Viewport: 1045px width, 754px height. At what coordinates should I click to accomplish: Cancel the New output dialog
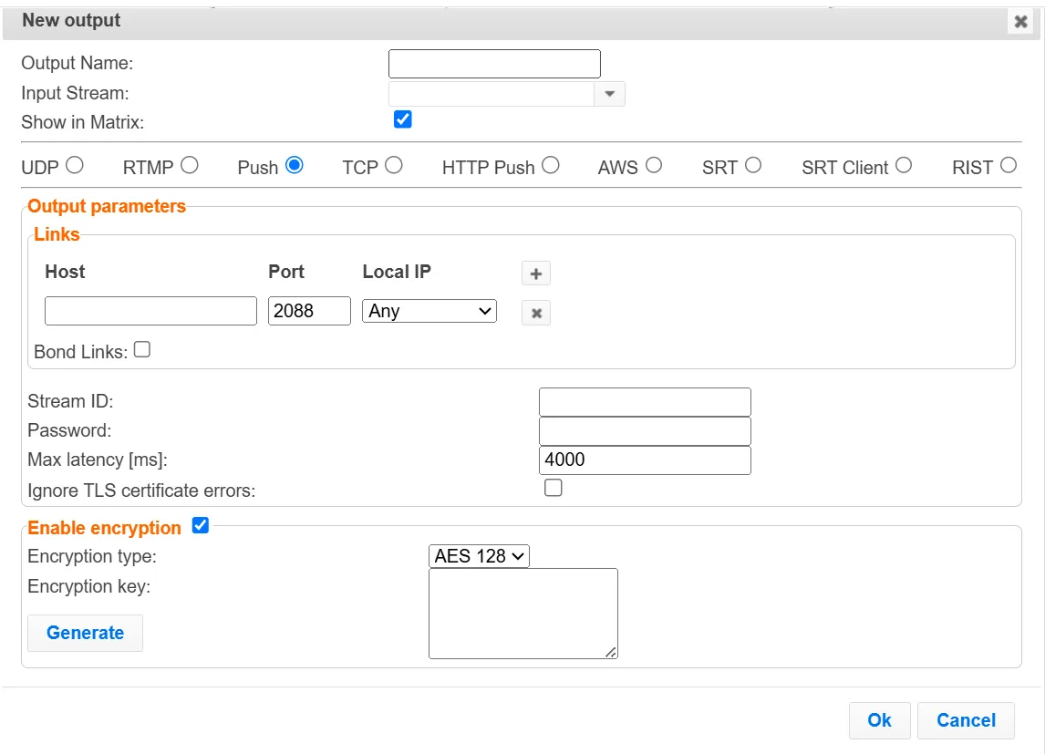[x=966, y=720]
